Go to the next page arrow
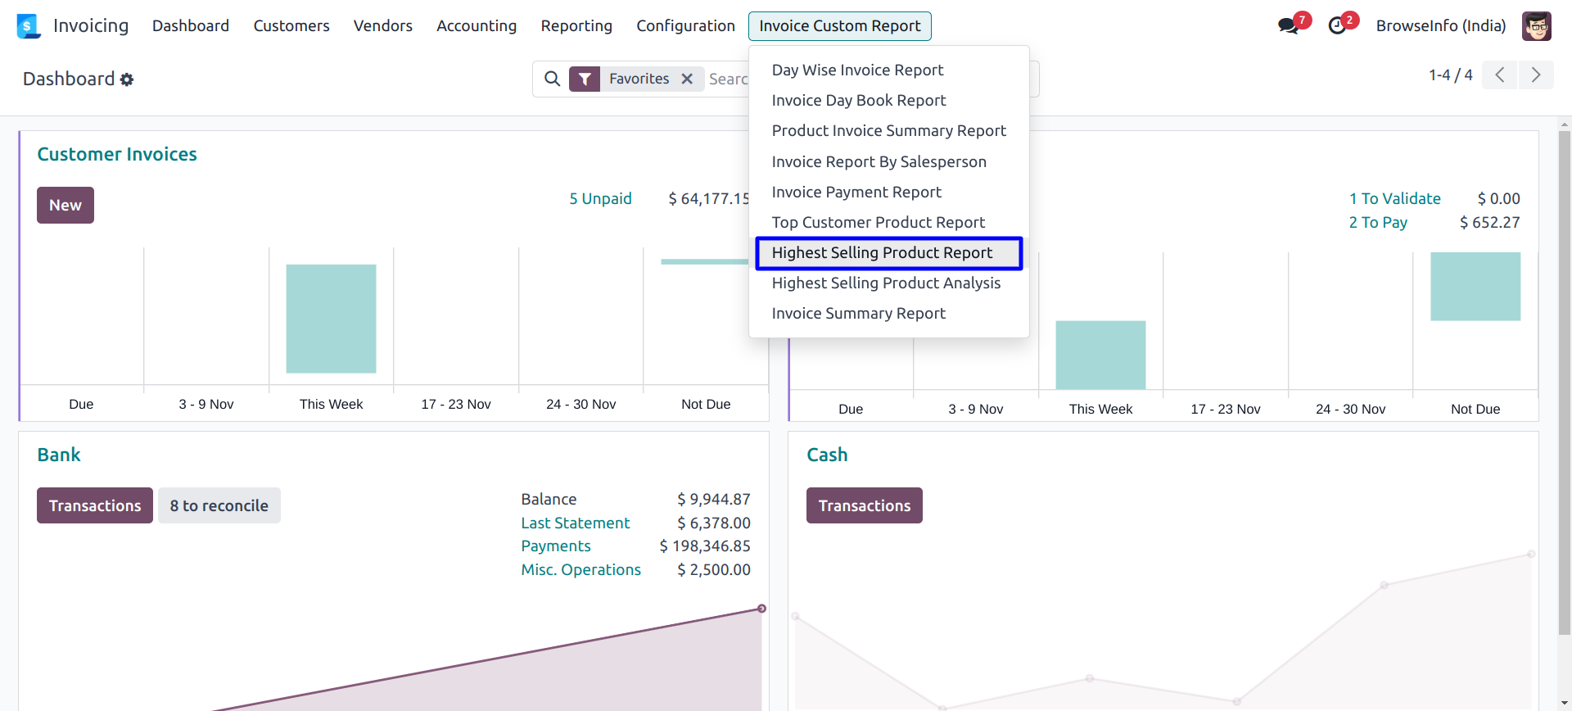 click(1535, 75)
